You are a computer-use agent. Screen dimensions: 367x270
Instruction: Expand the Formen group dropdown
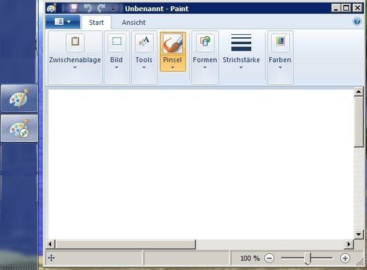pyautogui.click(x=205, y=67)
